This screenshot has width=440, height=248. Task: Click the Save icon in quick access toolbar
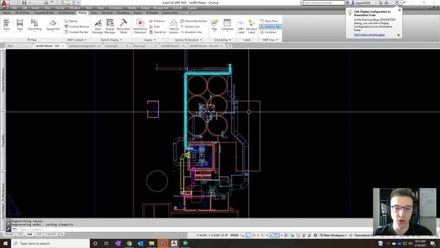[24, 3]
